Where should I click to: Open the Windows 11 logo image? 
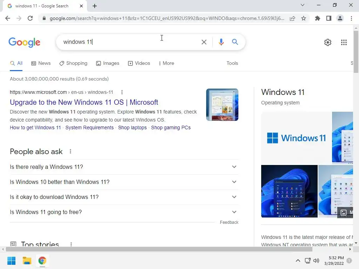pos(296,138)
